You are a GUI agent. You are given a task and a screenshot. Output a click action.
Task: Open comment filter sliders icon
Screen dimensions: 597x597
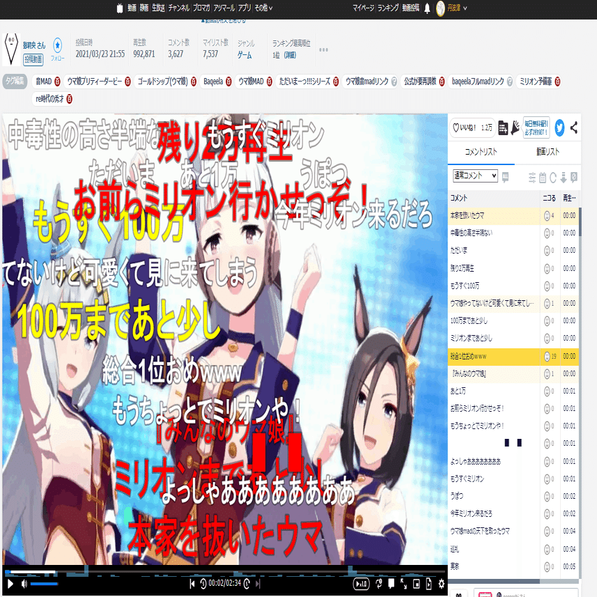pos(532,178)
